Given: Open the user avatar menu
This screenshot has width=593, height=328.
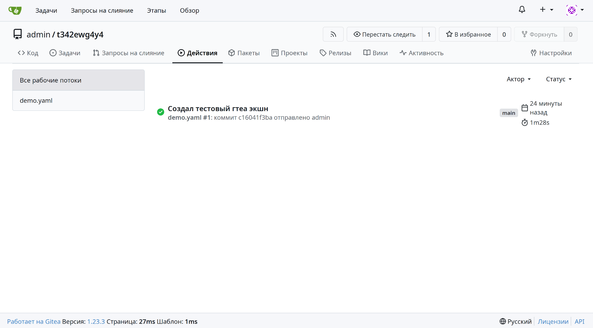Looking at the screenshot, I should pos(575,10).
